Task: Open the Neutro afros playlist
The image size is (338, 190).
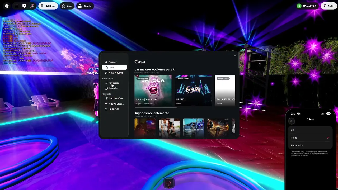Action: pyautogui.click(x=114, y=98)
